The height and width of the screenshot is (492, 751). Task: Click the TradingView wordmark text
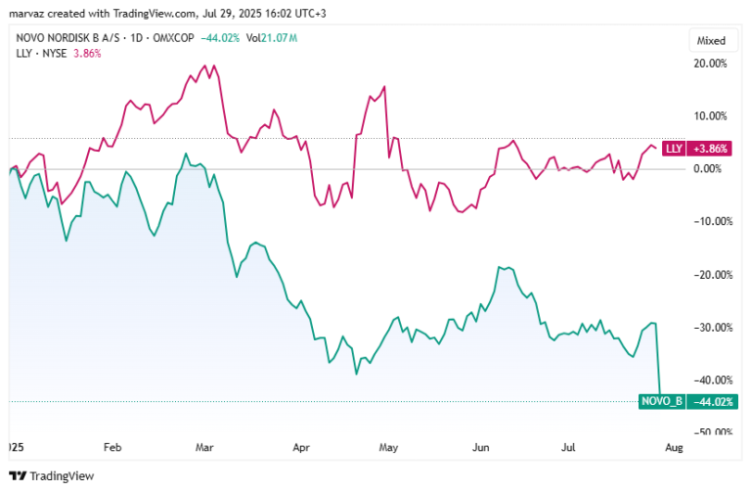[x=62, y=476]
